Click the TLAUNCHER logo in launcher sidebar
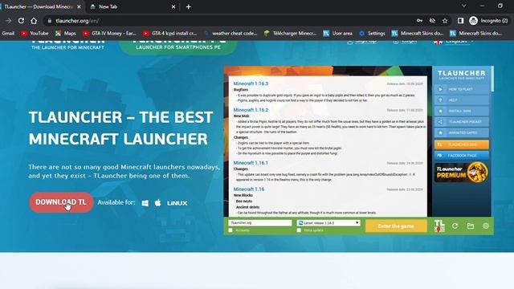 click(461, 75)
